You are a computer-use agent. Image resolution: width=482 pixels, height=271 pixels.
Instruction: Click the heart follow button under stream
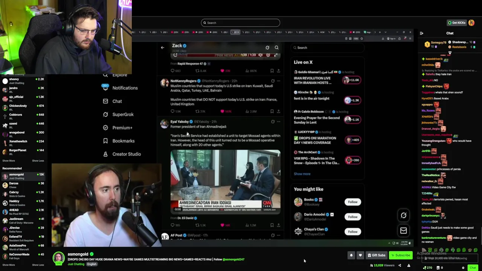360,255
